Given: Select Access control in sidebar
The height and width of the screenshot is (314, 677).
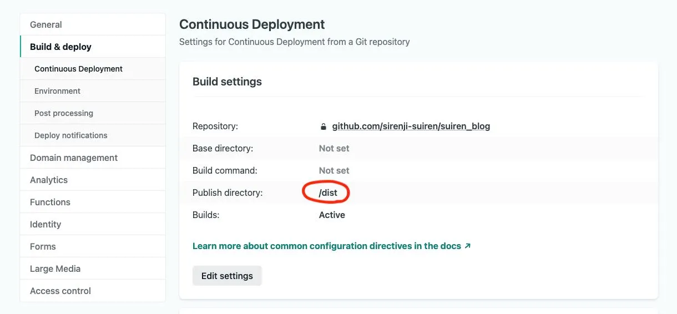Looking at the screenshot, I should coord(60,291).
